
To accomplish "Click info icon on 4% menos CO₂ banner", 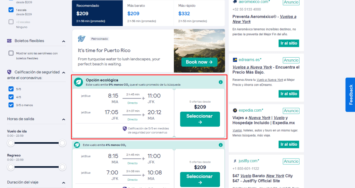I will [x=220, y=145].
